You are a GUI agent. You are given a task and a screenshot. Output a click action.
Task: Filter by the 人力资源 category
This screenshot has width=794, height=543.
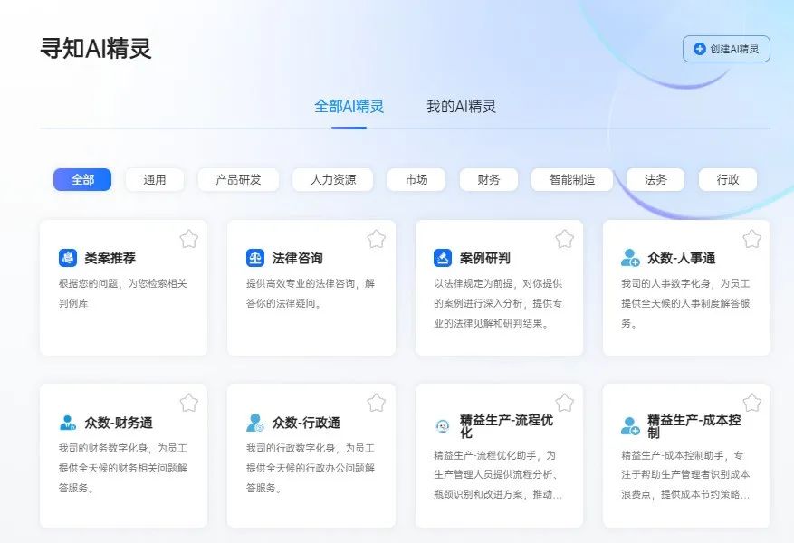tap(332, 180)
